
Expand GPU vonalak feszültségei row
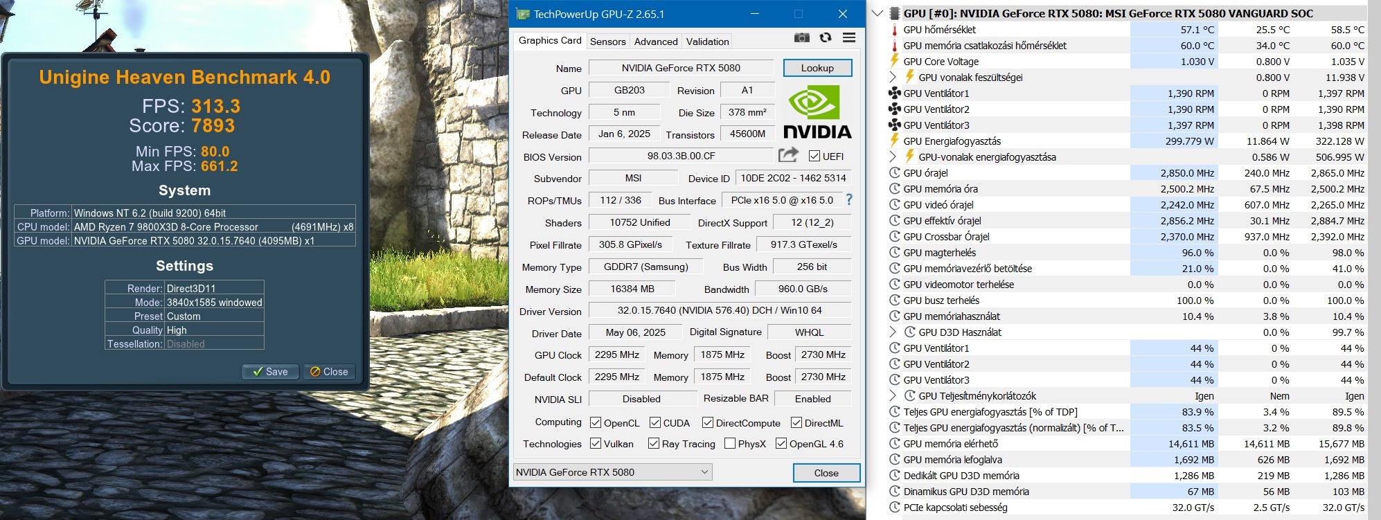click(893, 78)
